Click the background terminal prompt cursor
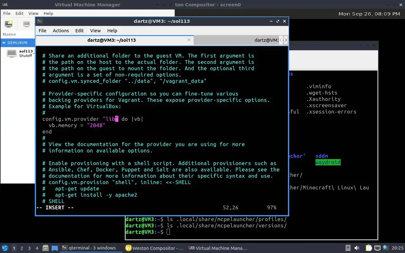 point(168,232)
